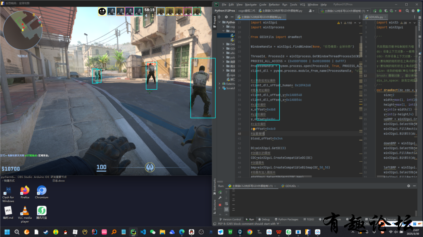Open the Notifications side panel
Screen dimensions: 423x237
[x=420, y=61]
